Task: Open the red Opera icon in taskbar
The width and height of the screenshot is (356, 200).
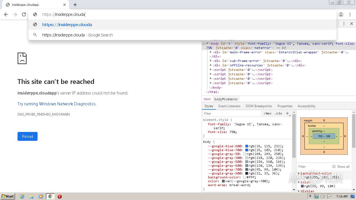Action: tap(60, 196)
